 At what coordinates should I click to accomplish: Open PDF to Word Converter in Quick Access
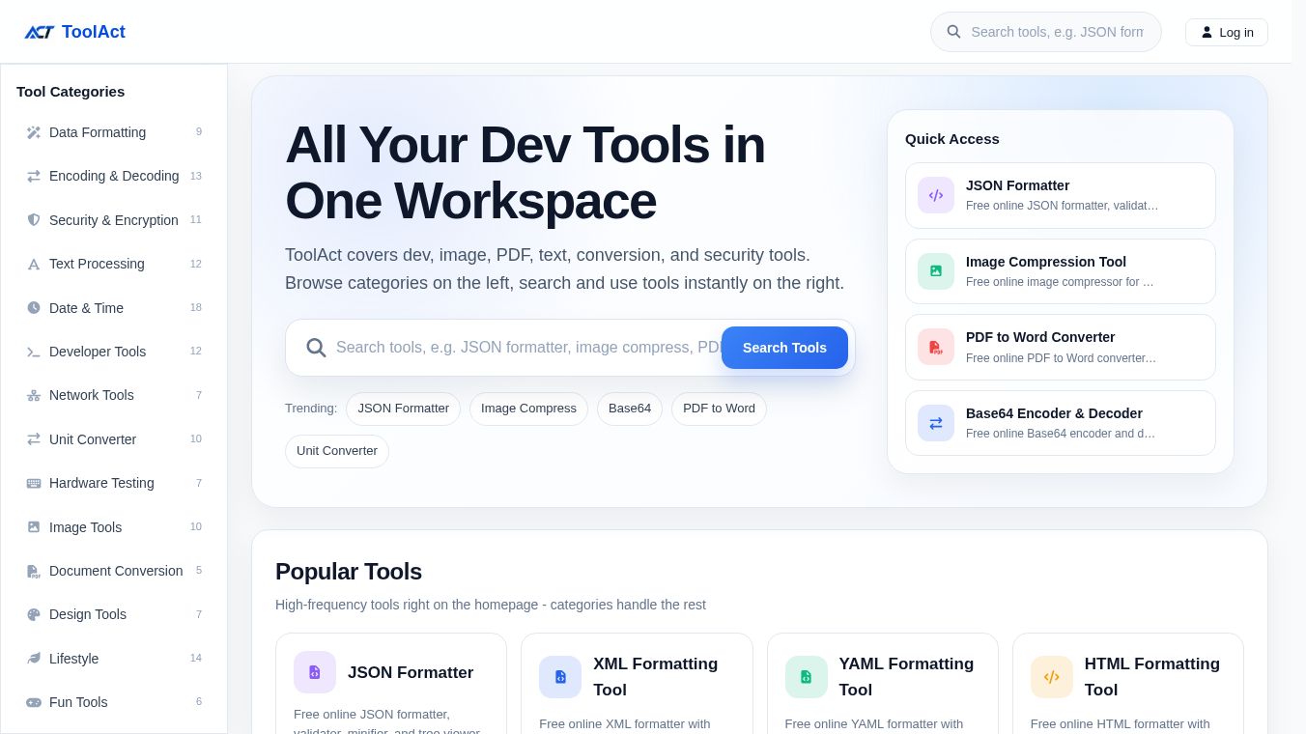[1061, 347]
